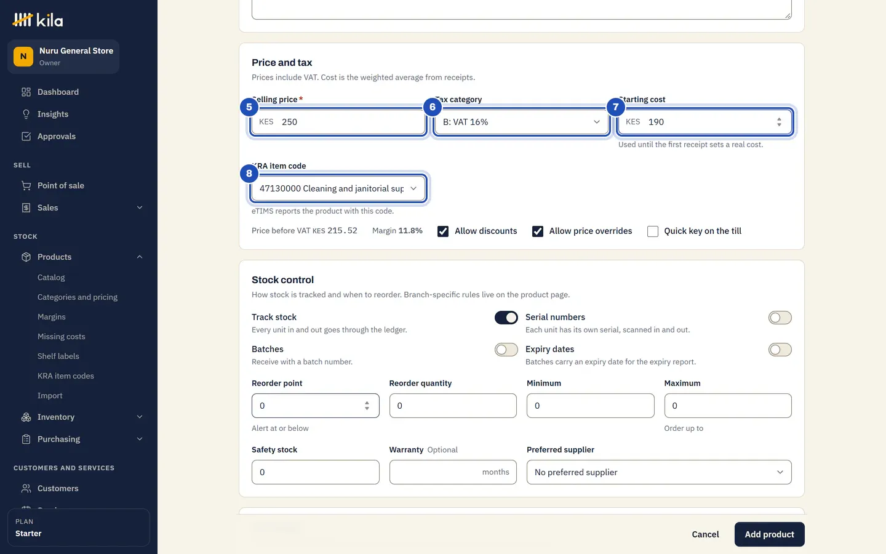This screenshot has height=554, width=886.
Task: Collapse the Products menu chevron
Action: tap(140, 257)
